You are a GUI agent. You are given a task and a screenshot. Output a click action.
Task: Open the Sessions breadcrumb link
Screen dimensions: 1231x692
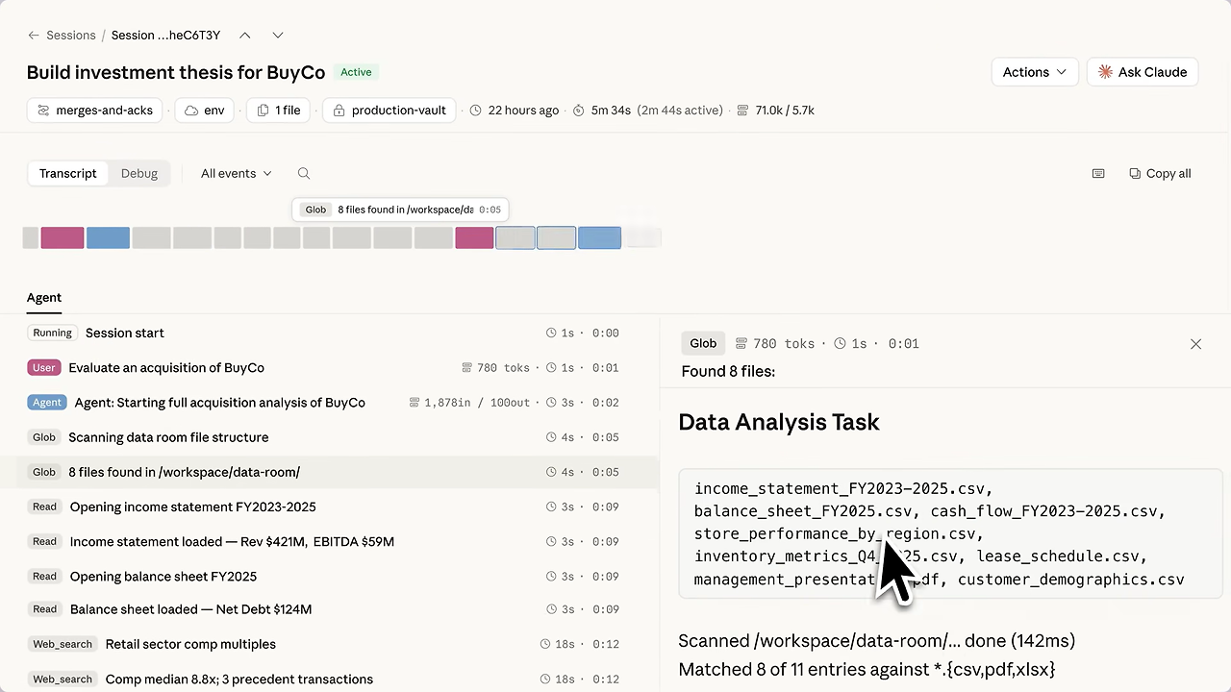tap(70, 36)
